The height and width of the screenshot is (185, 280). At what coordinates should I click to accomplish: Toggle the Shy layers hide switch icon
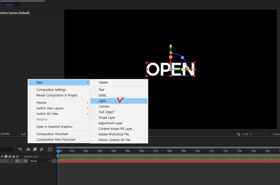[x=28, y=149]
